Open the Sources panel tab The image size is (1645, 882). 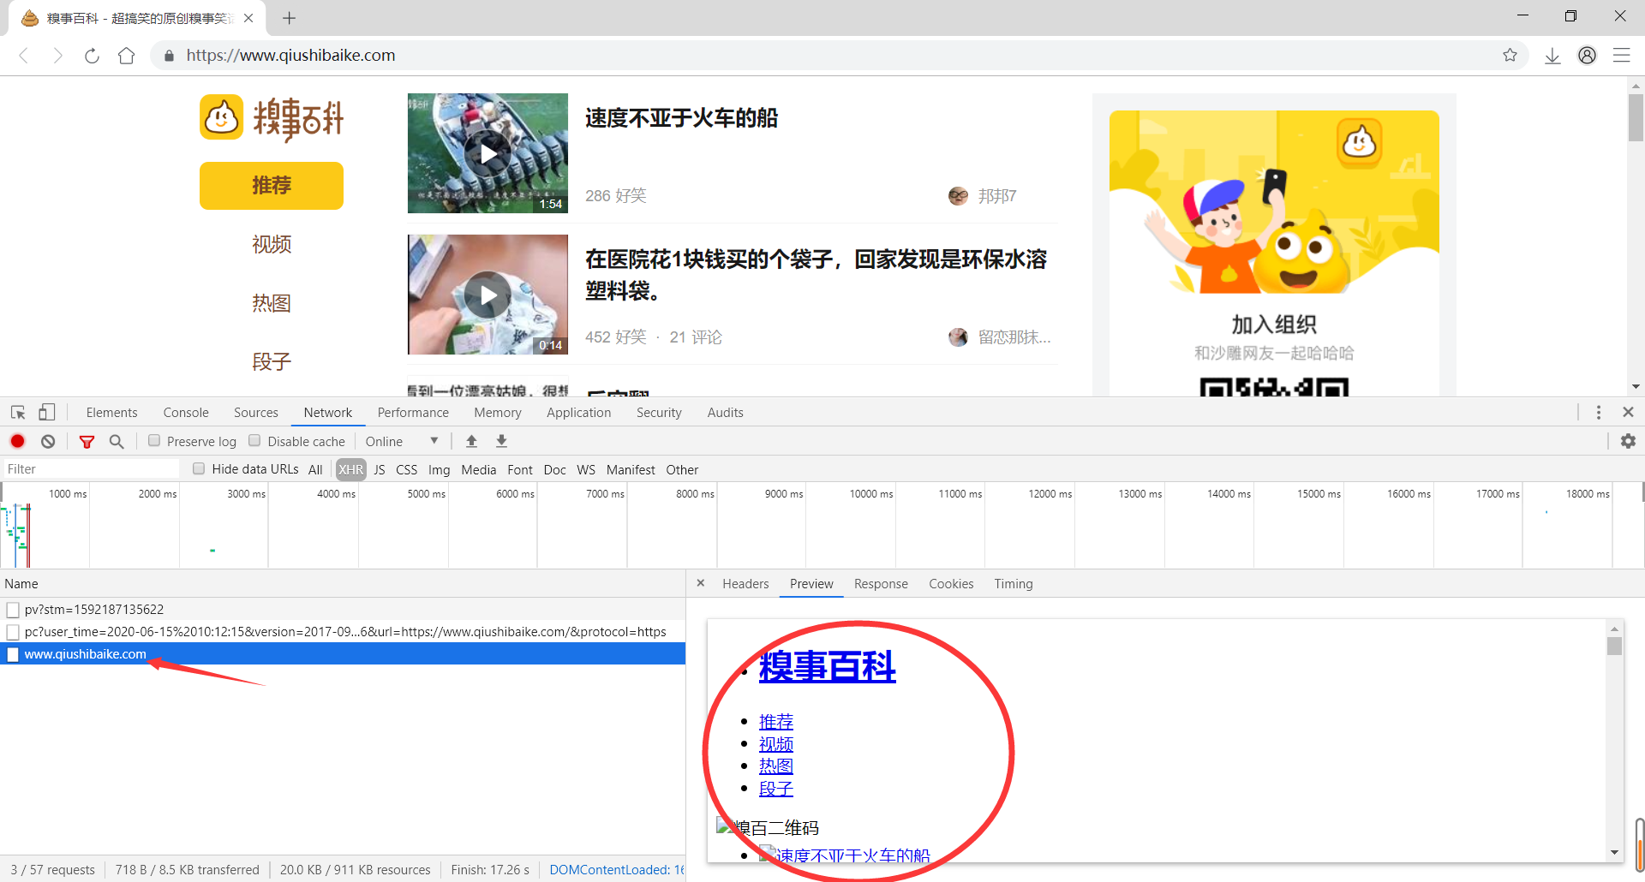tap(256, 413)
